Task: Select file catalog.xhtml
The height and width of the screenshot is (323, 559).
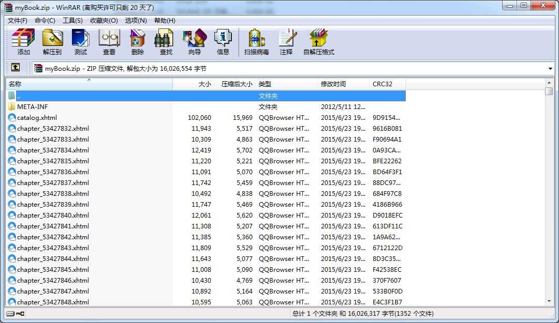Action: point(37,117)
